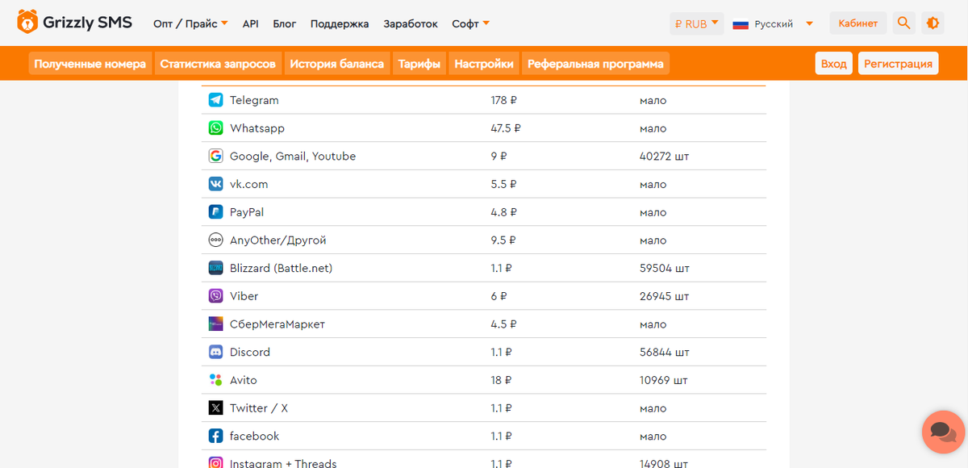Click the Avito service icon
Screen dimensions: 968x468
point(215,380)
